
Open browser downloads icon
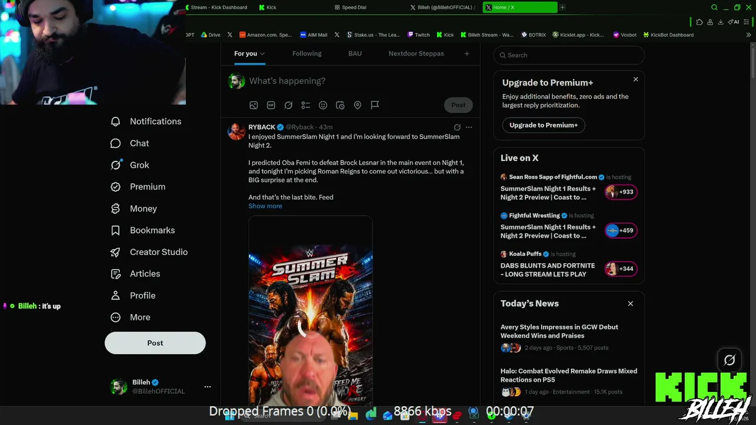click(721, 22)
